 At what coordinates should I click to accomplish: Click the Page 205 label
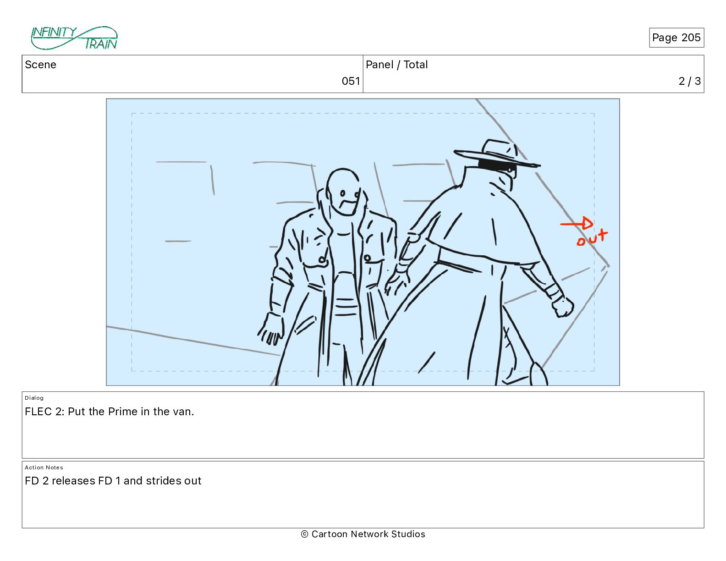(676, 38)
